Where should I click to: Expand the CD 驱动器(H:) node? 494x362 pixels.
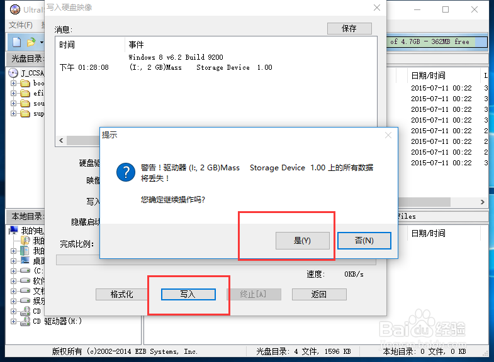tap(13, 321)
